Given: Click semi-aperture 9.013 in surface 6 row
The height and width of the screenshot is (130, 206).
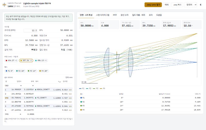Looking at the screenshot, I should 65,110.
